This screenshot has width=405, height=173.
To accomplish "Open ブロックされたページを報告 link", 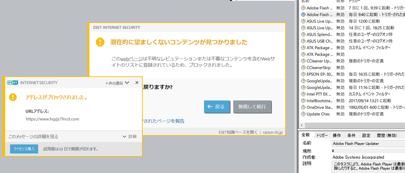I will [x=163, y=121].
